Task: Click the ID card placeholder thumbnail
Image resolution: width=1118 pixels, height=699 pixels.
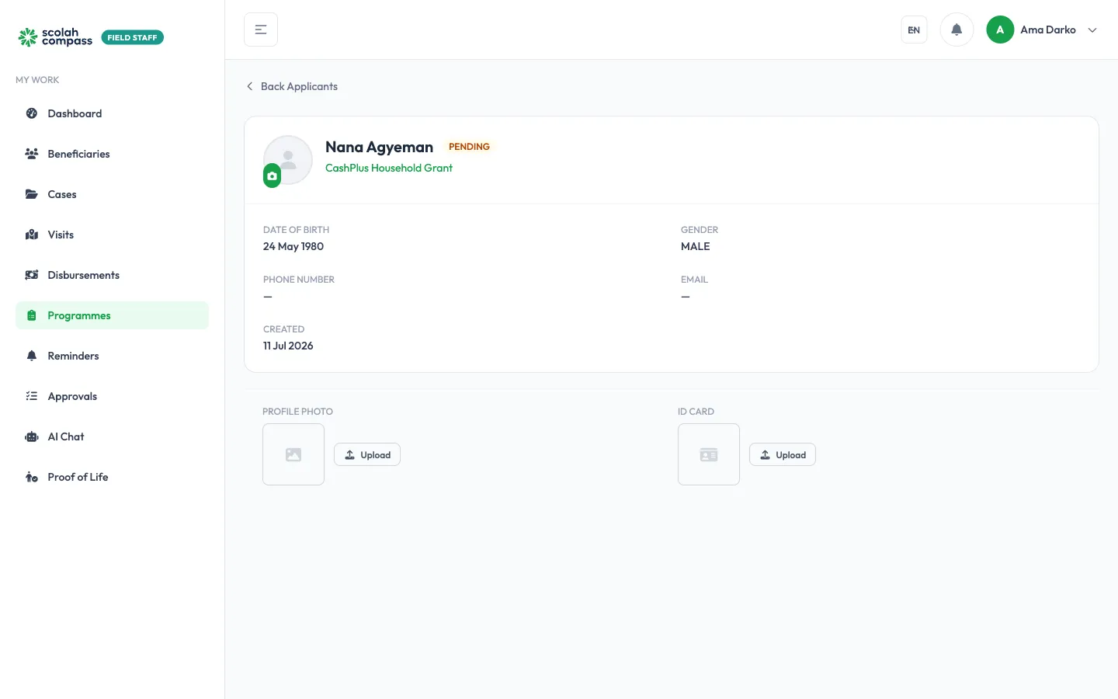Action: tap(709, 454)
